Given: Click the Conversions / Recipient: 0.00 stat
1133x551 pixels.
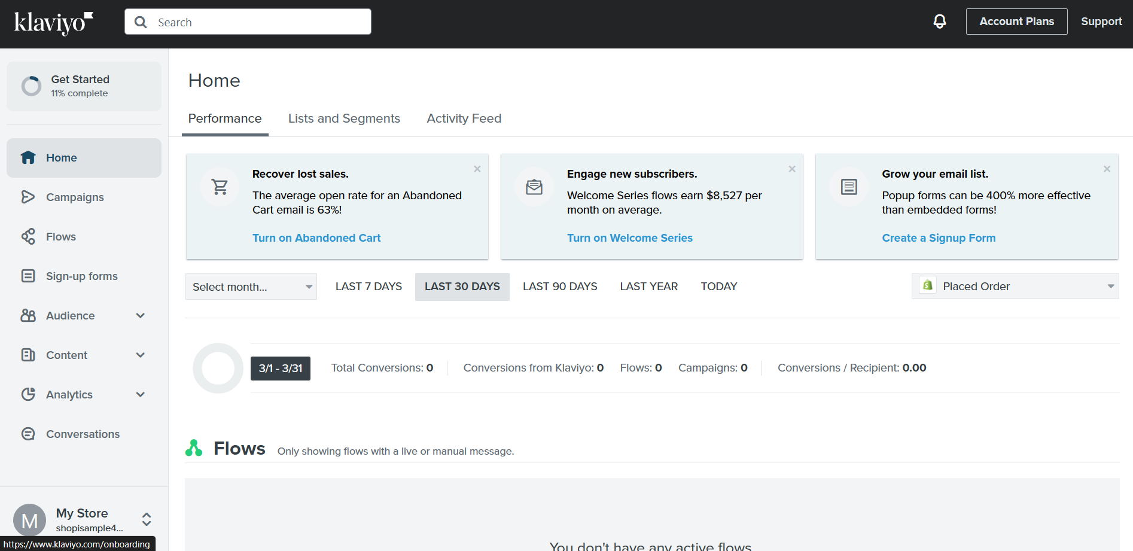Looking at the screenshot, I should tap(852, 368).
